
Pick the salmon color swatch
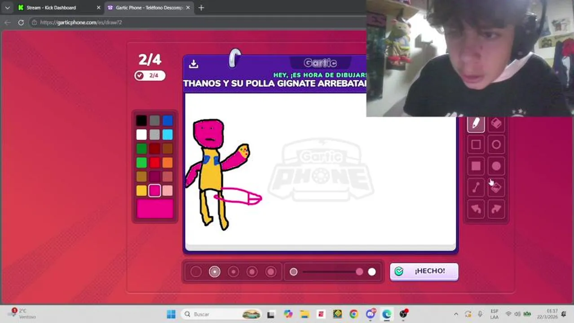coord(168,176)
